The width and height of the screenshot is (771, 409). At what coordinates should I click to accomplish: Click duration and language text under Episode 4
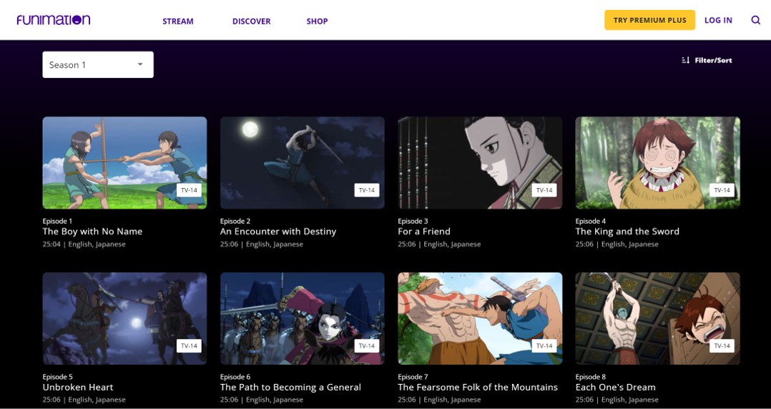click(x=617, y=245)
